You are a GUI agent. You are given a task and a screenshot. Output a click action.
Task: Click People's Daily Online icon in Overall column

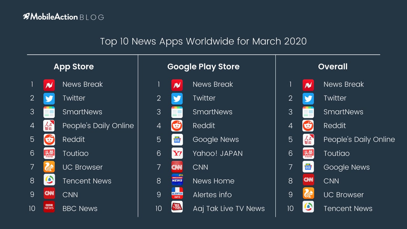click(308, 140)
